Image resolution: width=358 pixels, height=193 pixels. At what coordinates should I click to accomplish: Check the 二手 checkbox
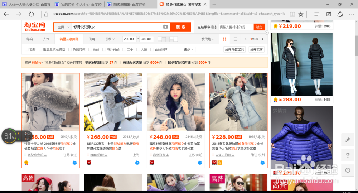coord(124,49)
